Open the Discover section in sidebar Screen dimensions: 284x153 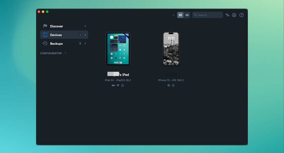64,26
